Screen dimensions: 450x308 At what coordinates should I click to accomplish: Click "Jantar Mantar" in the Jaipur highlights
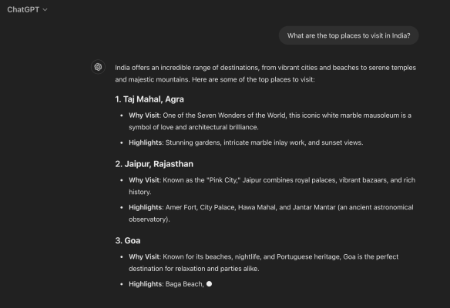pyautogui.click(x=314, y=207)
